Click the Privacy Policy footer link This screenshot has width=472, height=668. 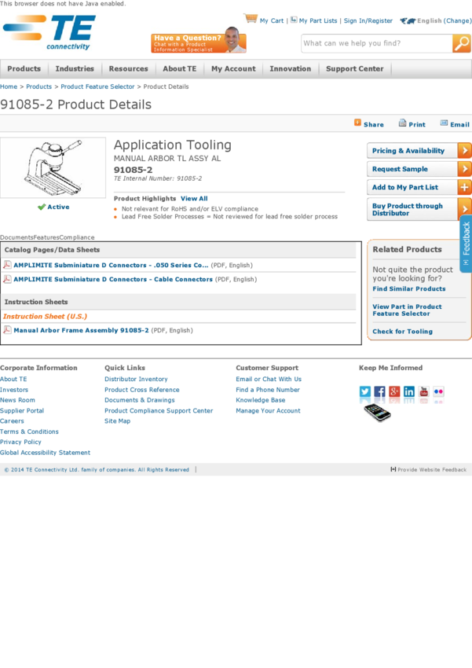[20, 442]
